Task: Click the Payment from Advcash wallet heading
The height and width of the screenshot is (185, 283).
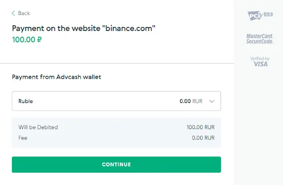Action: coord(57,77)
